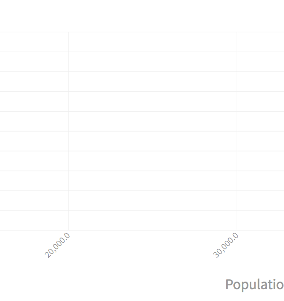Click the vertical gridline above 30,000.0

[x=237, y=132]
